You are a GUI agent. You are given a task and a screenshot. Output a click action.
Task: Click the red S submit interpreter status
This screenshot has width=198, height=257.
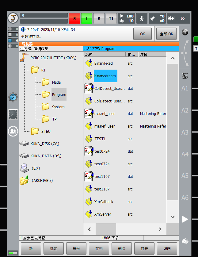(x=74, y=18)
